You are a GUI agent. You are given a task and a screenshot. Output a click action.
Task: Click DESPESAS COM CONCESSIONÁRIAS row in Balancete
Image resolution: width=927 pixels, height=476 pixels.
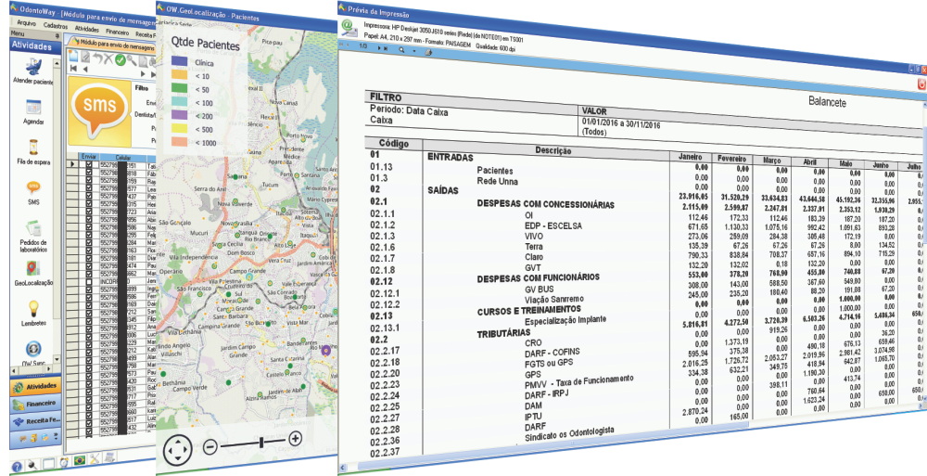point(545,205)
